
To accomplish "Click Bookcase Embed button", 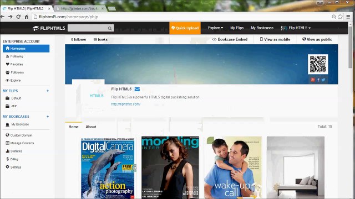I will (230, 39).
